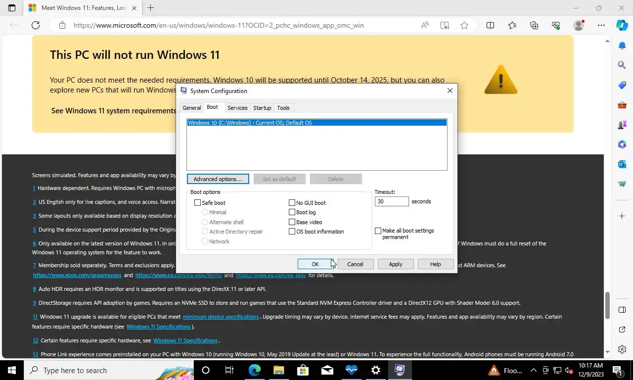Open the Edge profile avatar

click(578, 25)
